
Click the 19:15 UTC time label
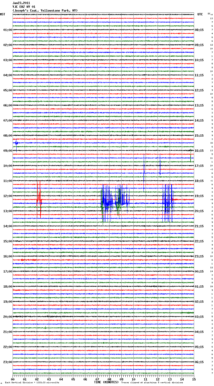(x=199, y=196)
